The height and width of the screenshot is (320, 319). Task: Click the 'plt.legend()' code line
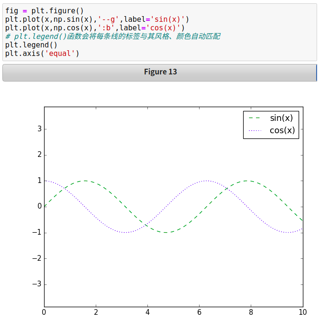click(31, 45)
